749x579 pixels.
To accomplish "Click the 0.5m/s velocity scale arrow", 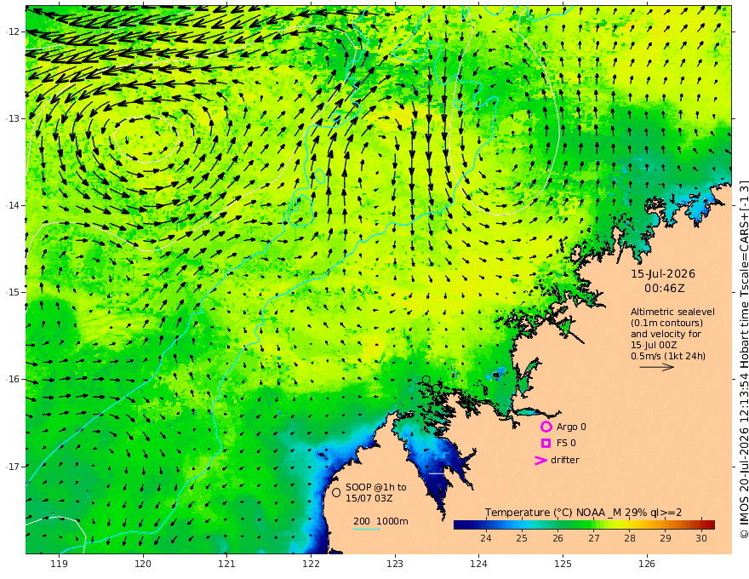I will (657, 367).
